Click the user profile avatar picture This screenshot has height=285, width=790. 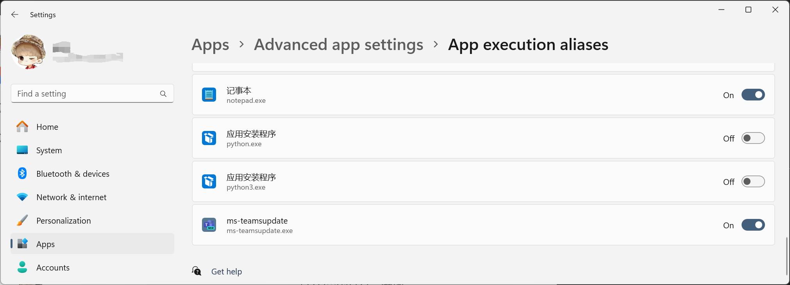point(29,52)
